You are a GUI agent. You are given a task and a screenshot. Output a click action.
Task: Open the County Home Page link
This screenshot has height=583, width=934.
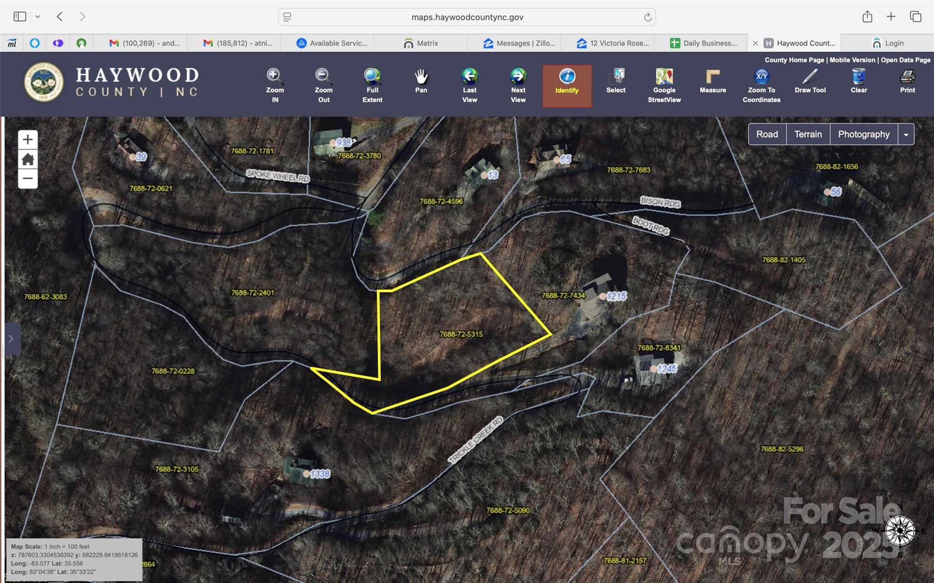pyautogui.click(x=794, y=60)
